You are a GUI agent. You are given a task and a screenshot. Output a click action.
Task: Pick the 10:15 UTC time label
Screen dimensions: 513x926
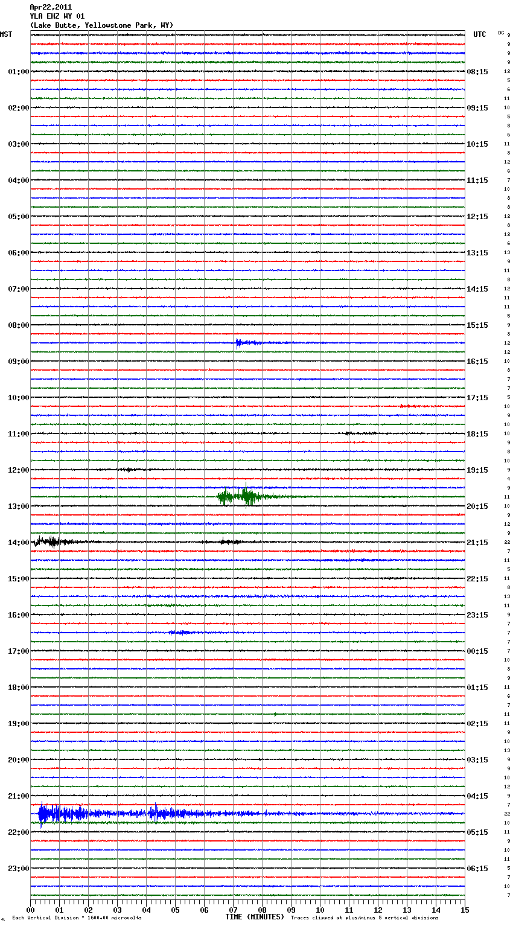pos(477,144)
